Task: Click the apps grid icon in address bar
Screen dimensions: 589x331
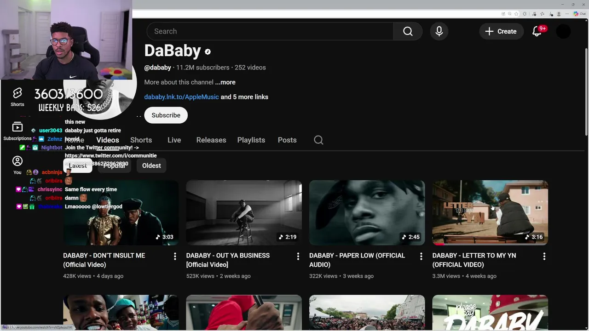Action: coord(503,14)
